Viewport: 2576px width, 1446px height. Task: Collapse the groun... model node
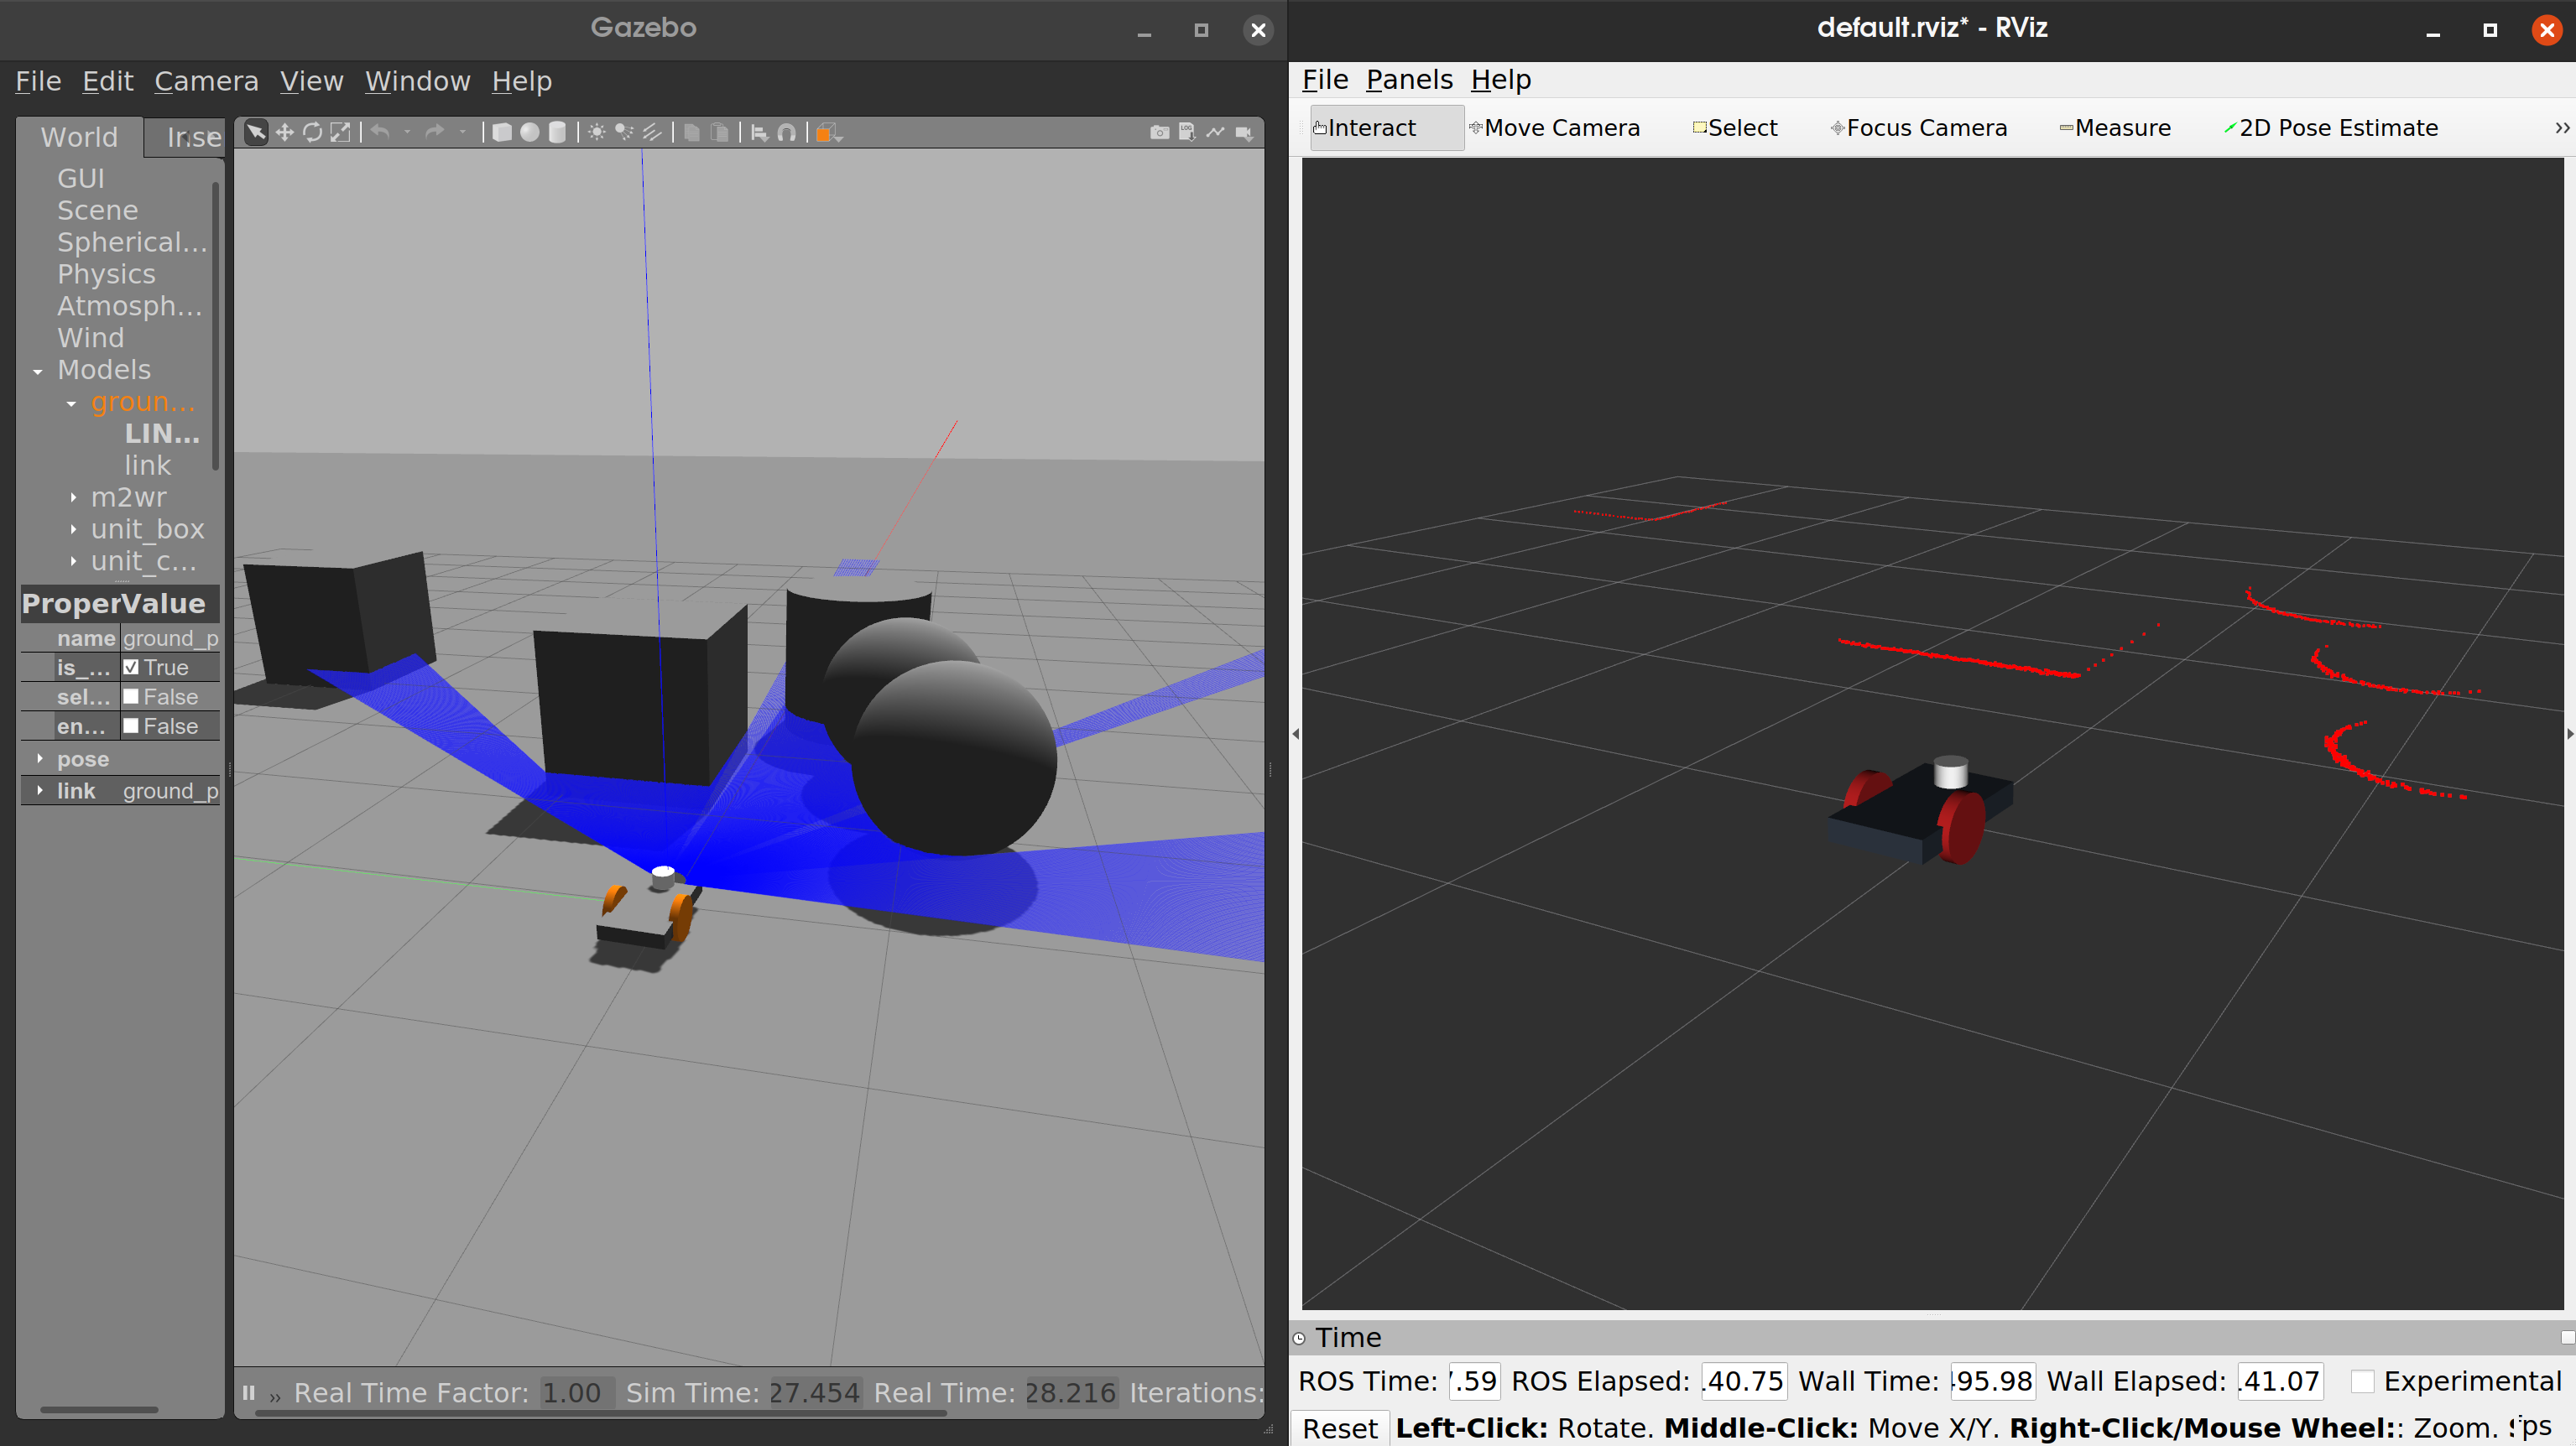click(72, 403)
